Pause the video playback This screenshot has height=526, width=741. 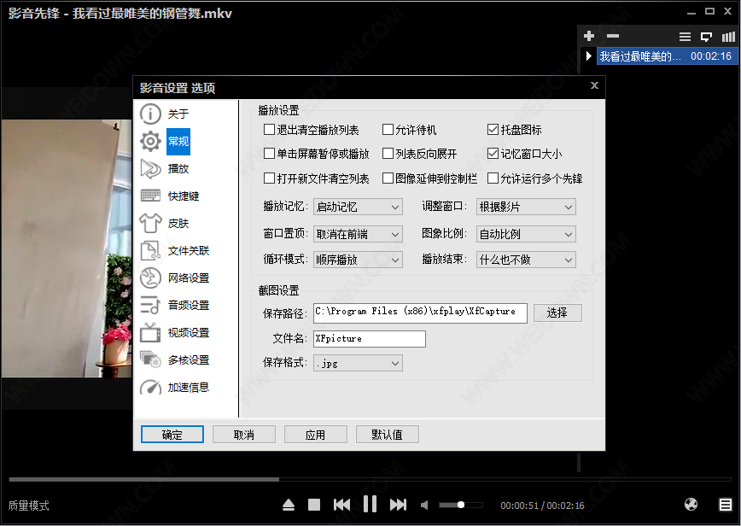point(370,505)
